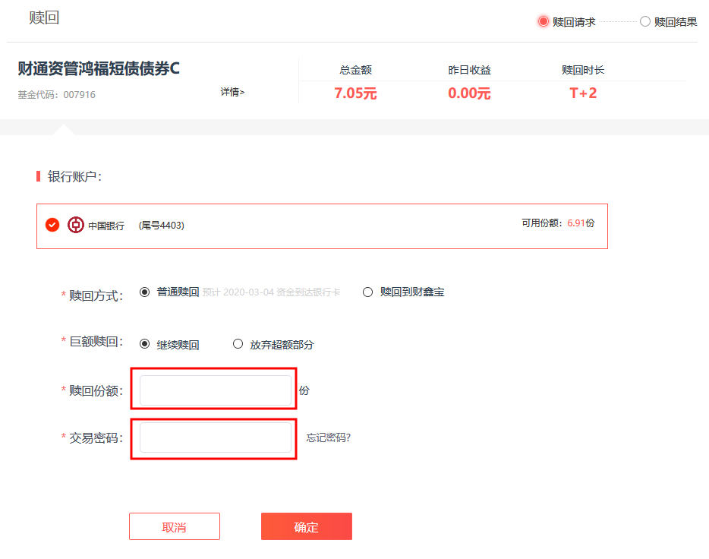Choose the 继续赎回 radio option
Screen dimensions: 709x559
[x=144, y=344]
